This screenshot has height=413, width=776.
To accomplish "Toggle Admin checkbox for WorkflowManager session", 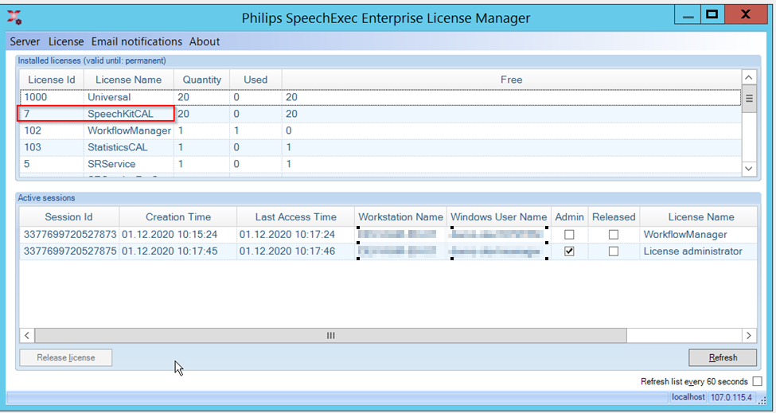I will pos(570,235).
